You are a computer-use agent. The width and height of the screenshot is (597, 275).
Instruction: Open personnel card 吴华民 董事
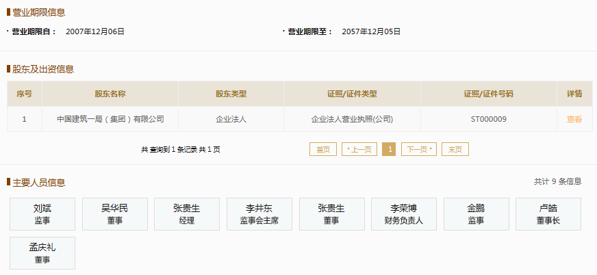(x=114, y=213)
